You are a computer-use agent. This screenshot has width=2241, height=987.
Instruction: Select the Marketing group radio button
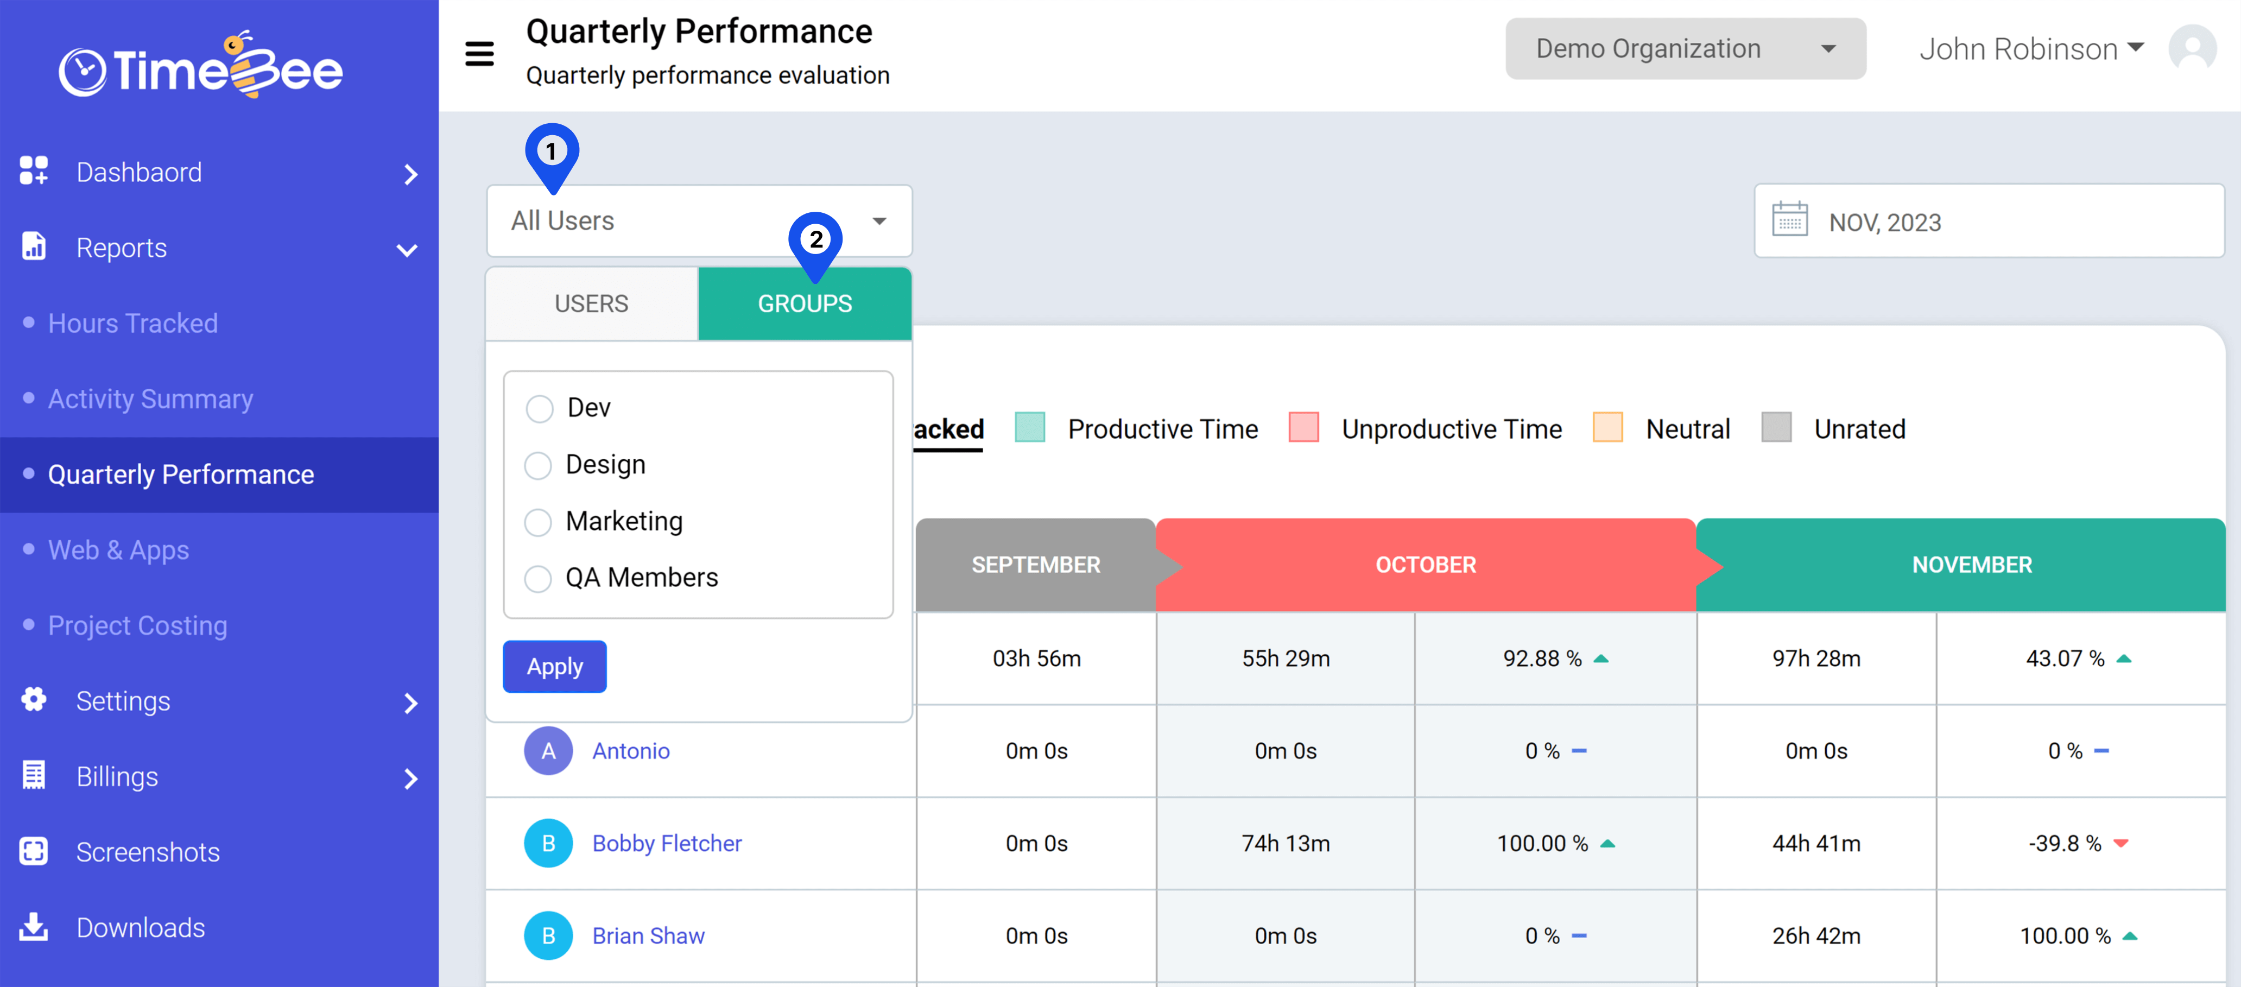click(x=539, y=522)
